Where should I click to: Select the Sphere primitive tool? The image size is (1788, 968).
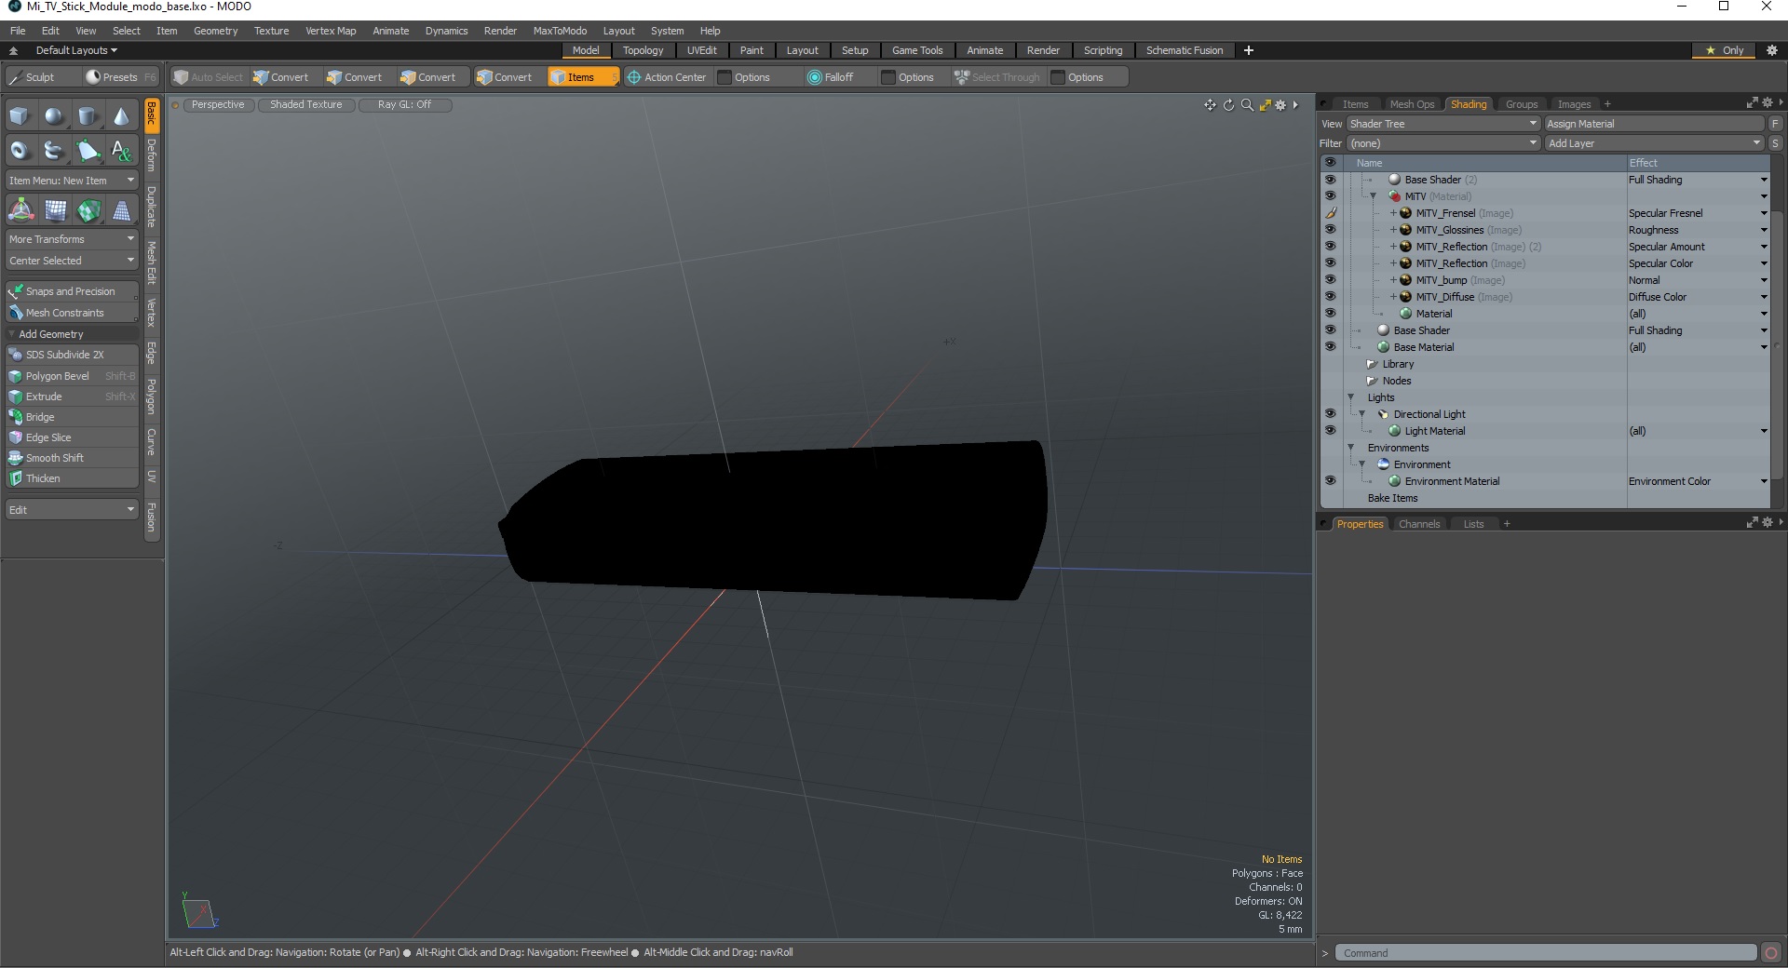(54, 116)
